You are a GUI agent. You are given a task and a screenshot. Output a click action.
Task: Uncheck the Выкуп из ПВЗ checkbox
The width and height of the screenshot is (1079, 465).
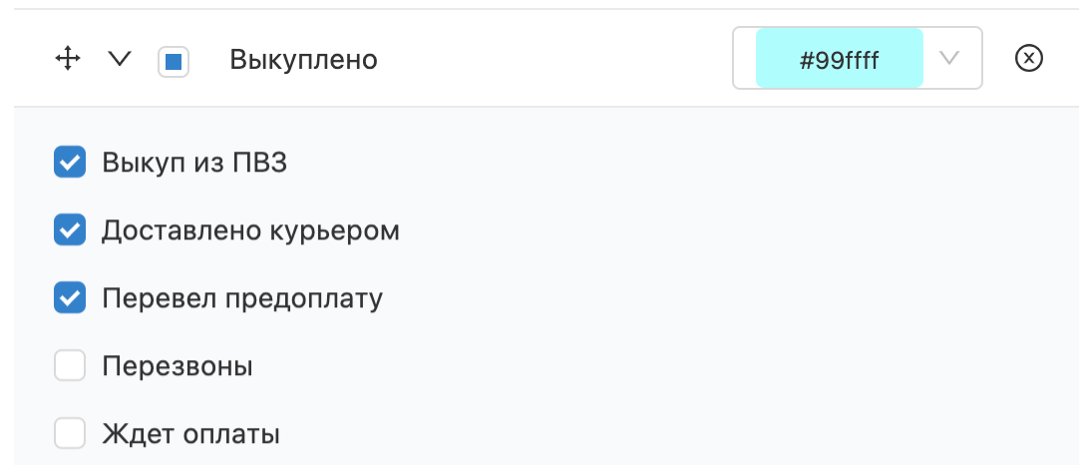click(70, 162)
